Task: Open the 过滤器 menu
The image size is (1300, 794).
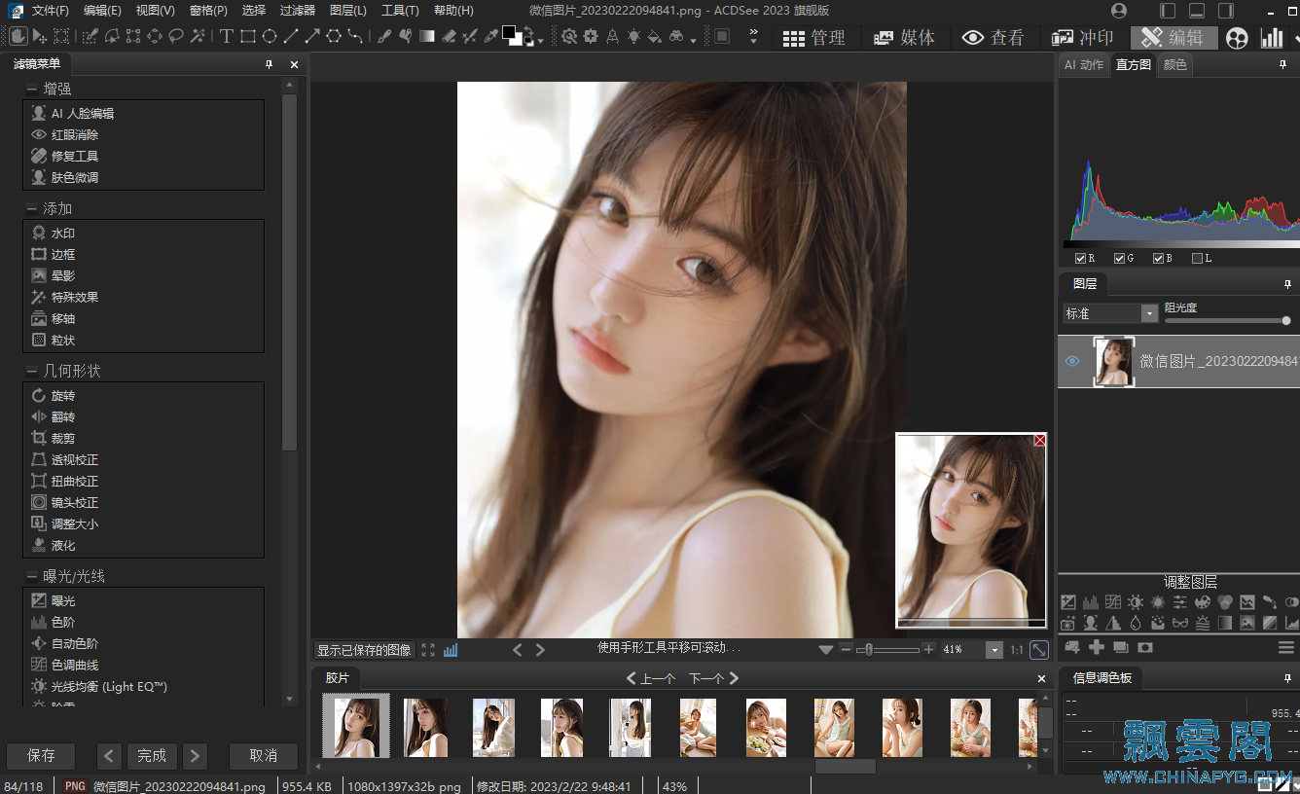Action: pos(297,10)
